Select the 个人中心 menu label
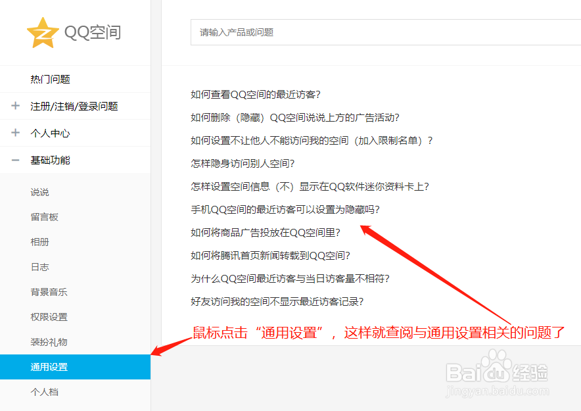Viewport: 581px width, 411px height. [x=50, y=133]
